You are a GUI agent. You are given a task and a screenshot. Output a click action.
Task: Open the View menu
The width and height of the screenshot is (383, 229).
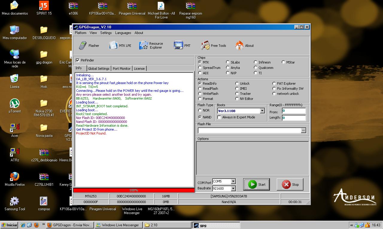(x=93, y=33)
